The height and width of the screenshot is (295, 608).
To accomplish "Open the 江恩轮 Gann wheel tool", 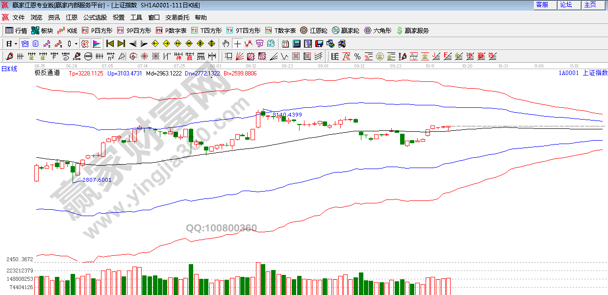I will [x=314, y=30].
